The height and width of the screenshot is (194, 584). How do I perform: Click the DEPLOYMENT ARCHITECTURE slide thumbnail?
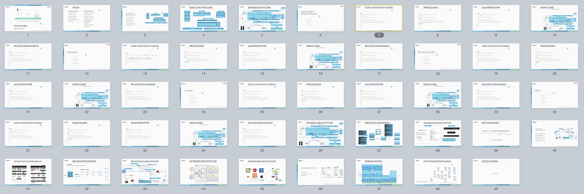pyautogui.click(x=145, y=172)
